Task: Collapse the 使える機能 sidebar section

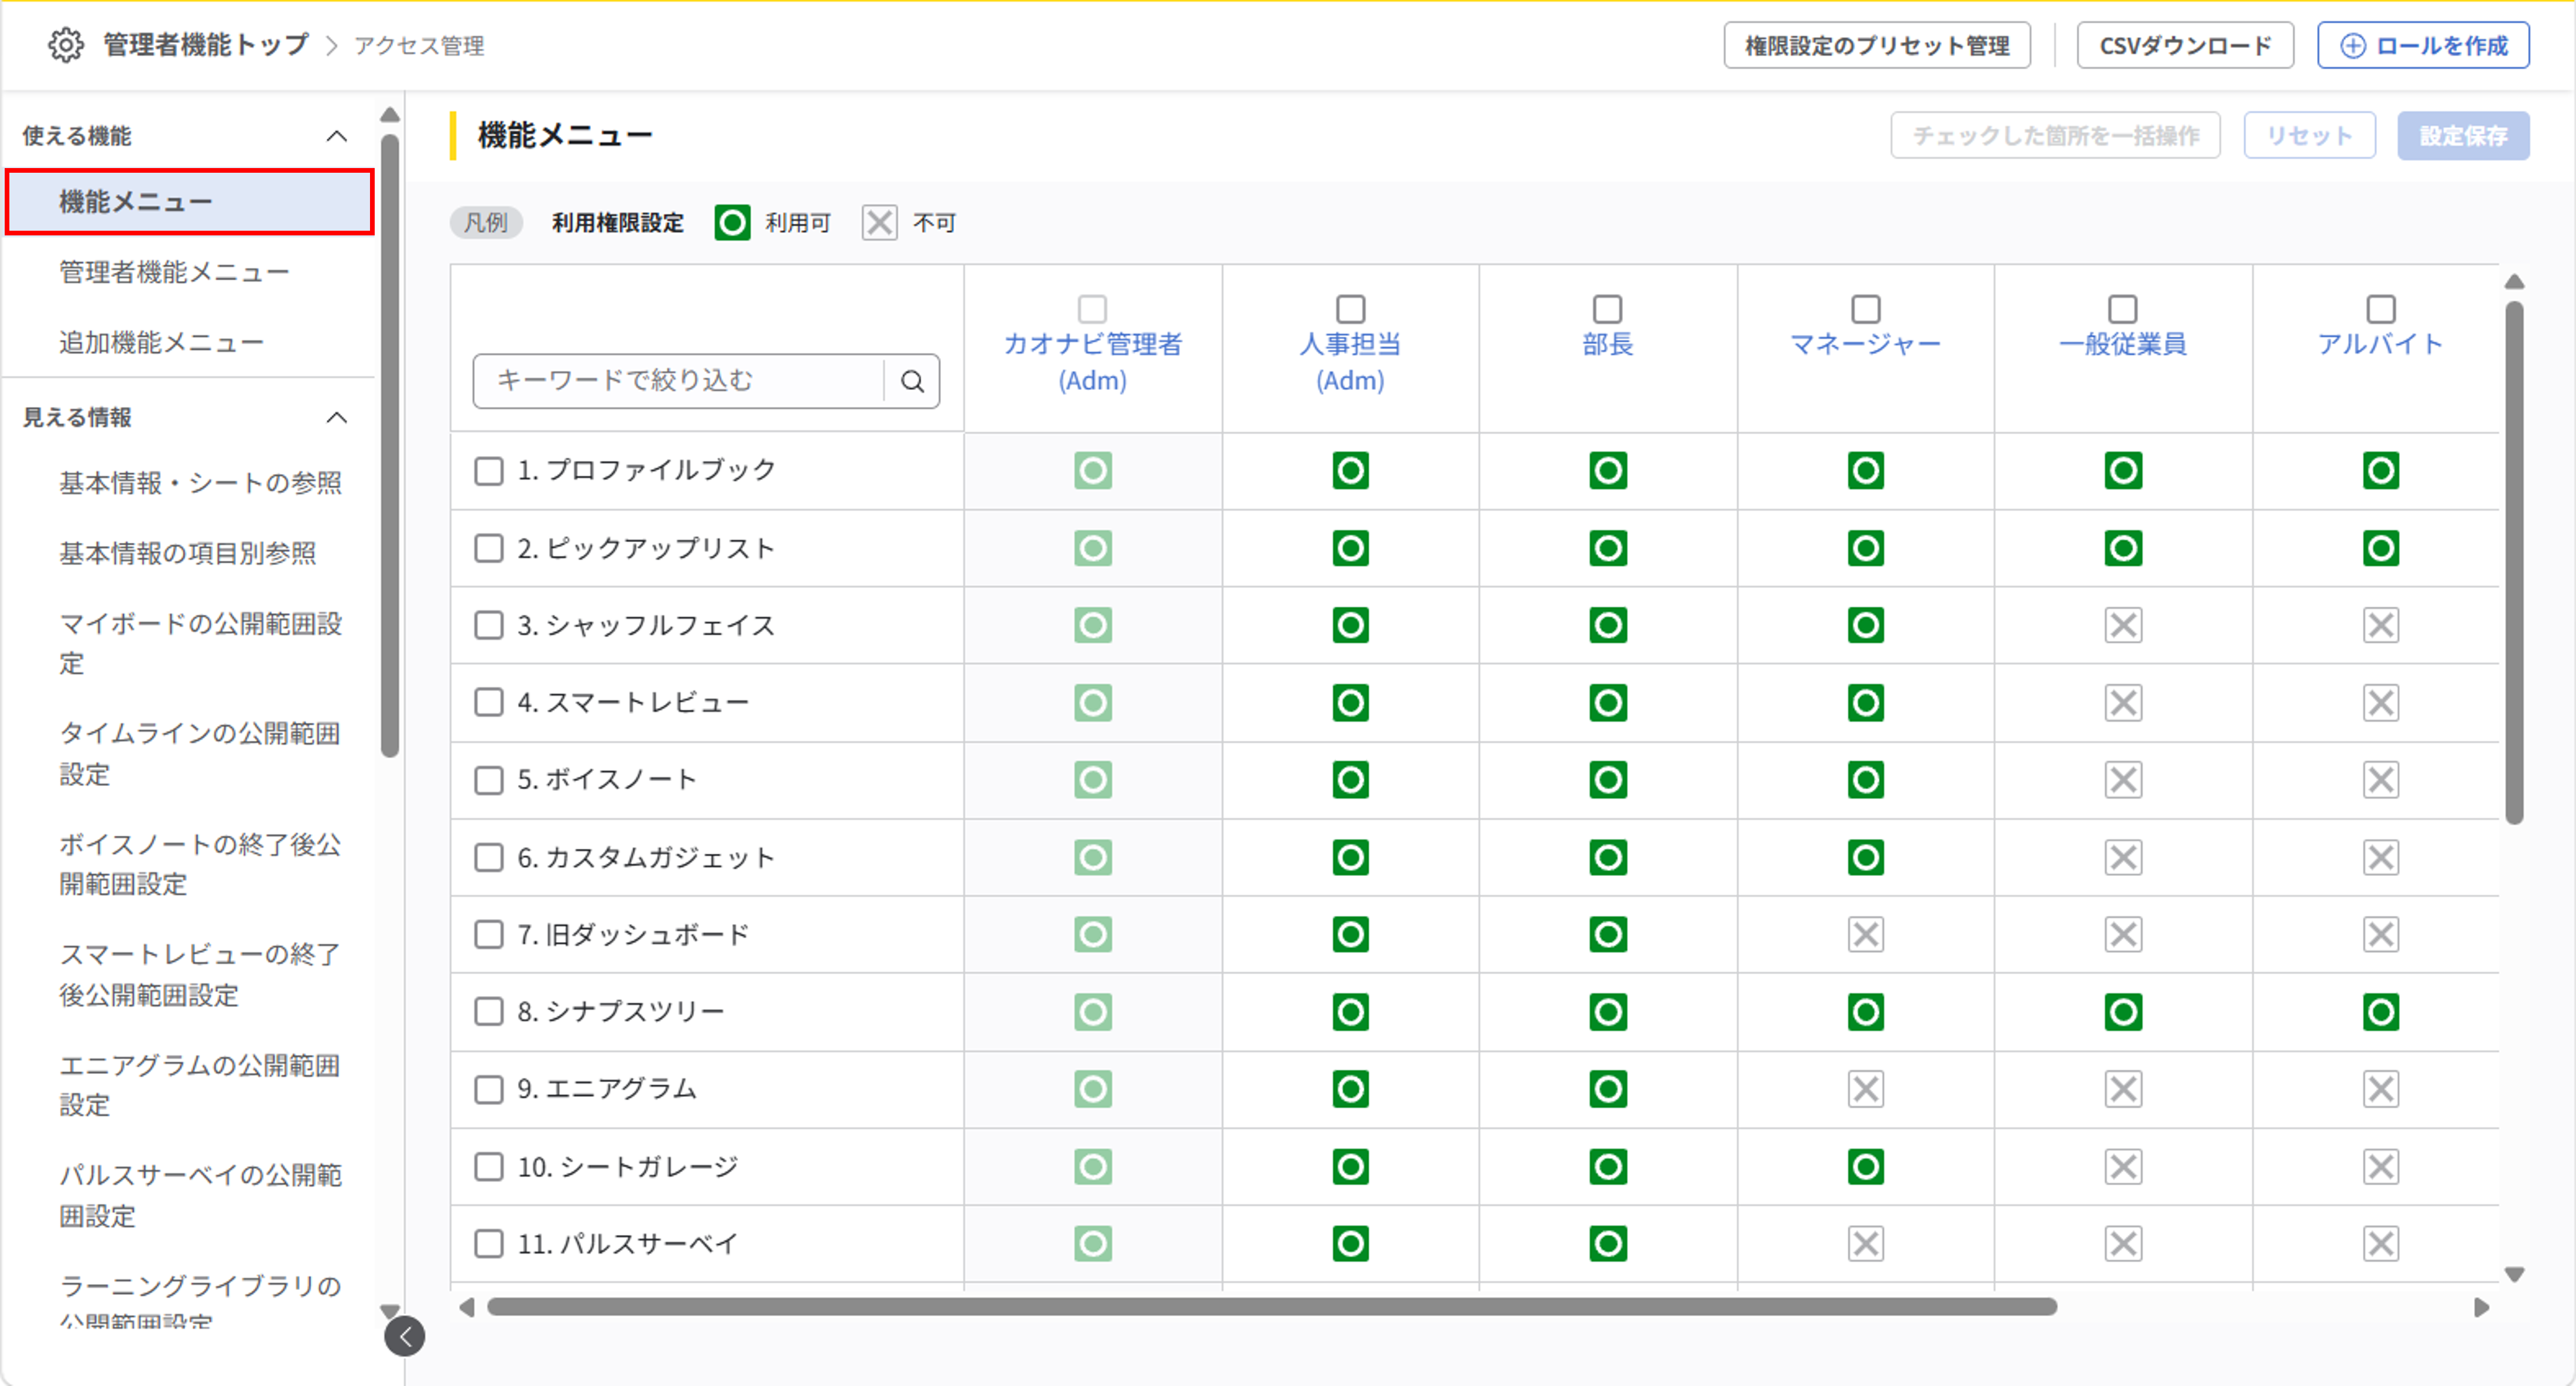Action: tap(337, 136)
